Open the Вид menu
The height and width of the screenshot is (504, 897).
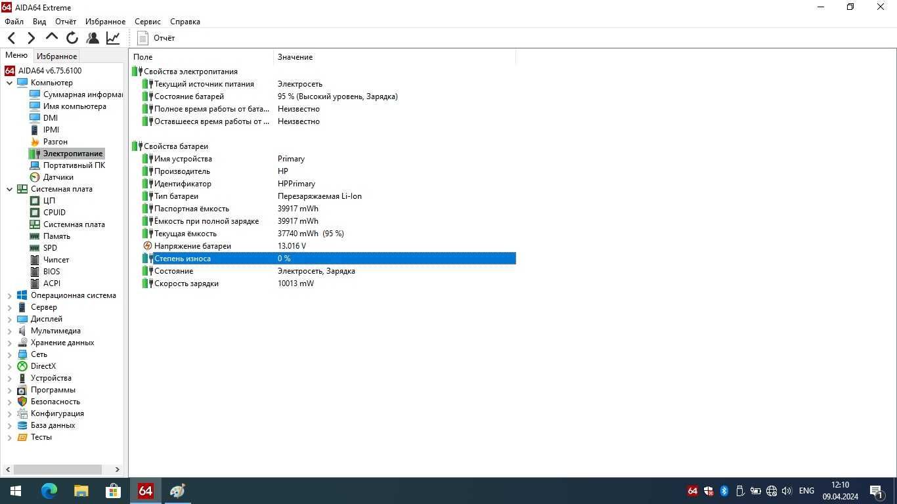(39, 21)
